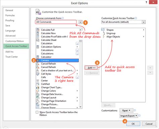The image size is (159, 129).
Task: Expand the Align Objects submenu arrow
Action: point(144,37)
